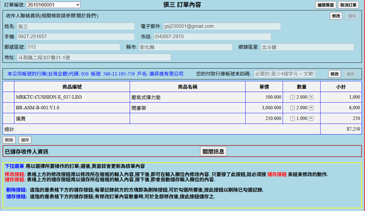The width and height of the screenshot is (365, 211).
Task: Click the 取消訂單 button
Action: (348, 5)
